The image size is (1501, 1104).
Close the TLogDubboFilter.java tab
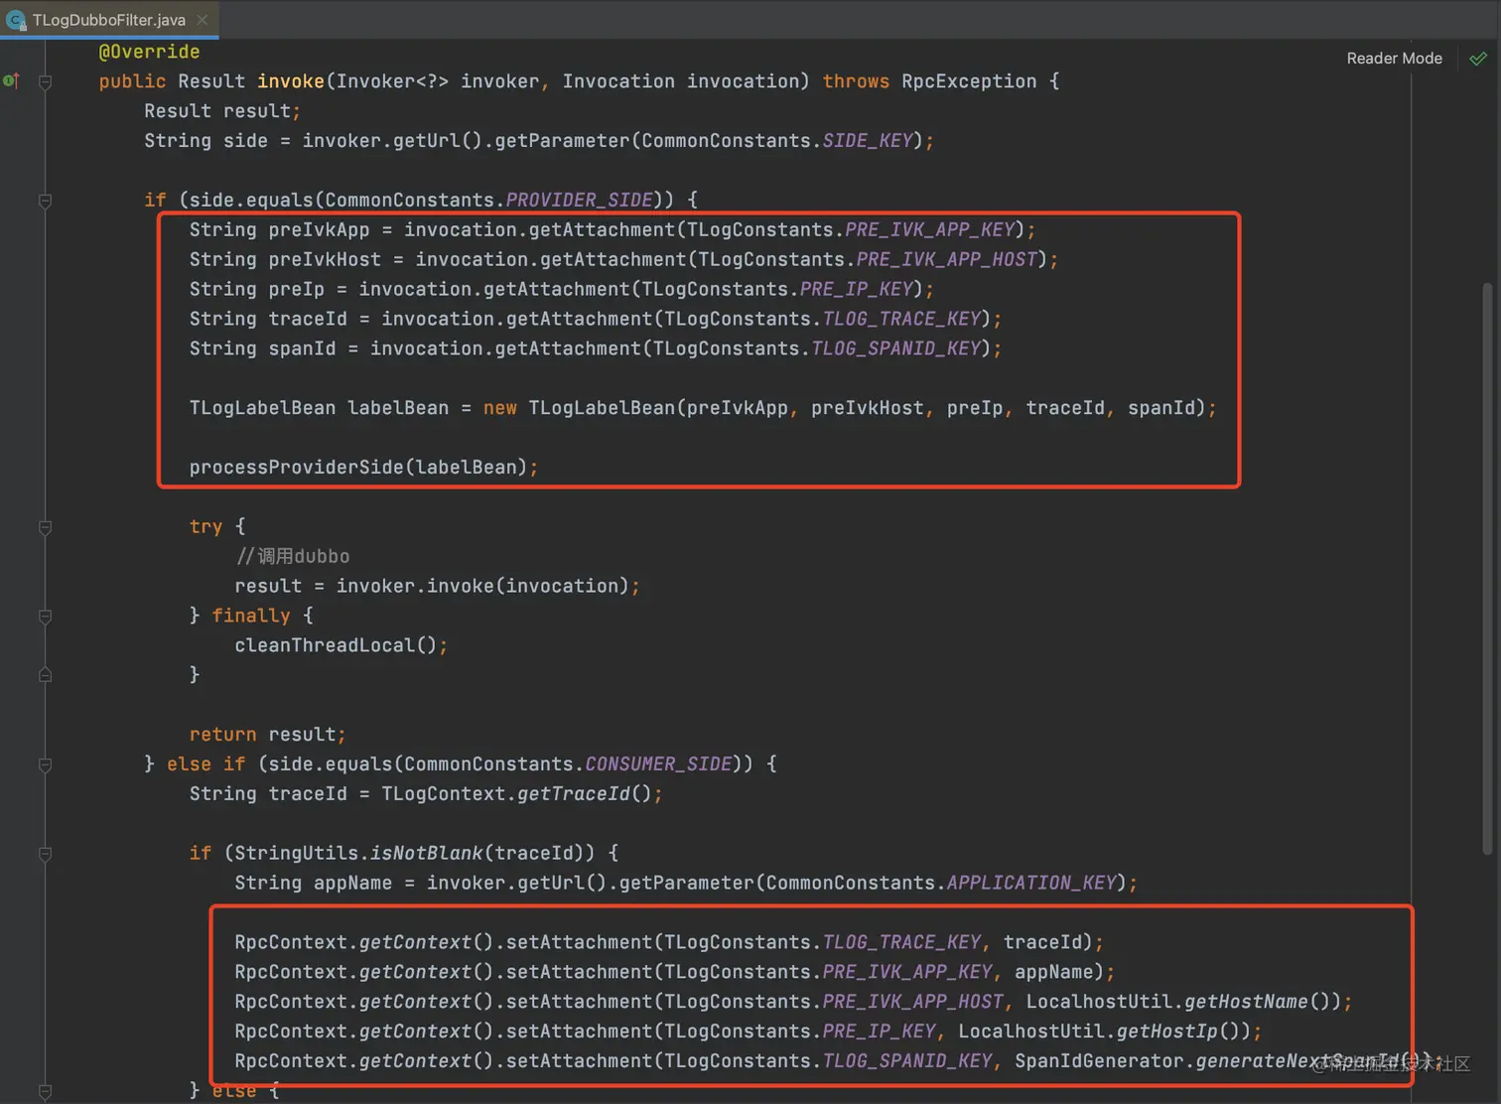pos(203,20)
